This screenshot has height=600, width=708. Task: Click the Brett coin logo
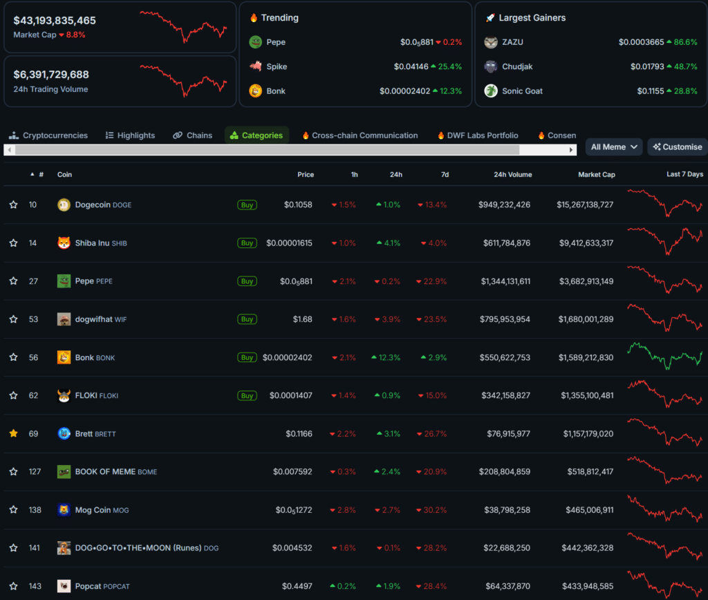(64, 434)
